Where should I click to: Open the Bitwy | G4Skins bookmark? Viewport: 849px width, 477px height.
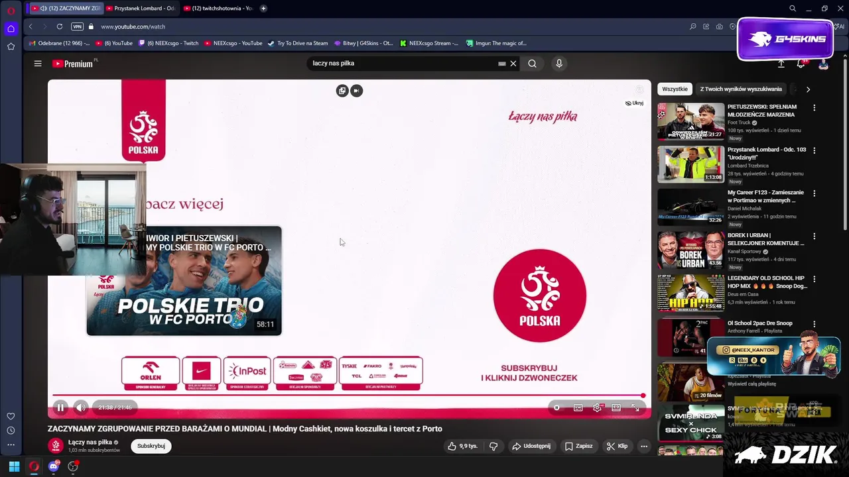363,43
